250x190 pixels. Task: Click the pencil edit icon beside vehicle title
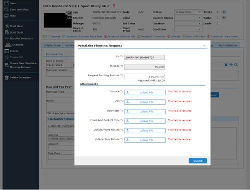coord(108,6)
